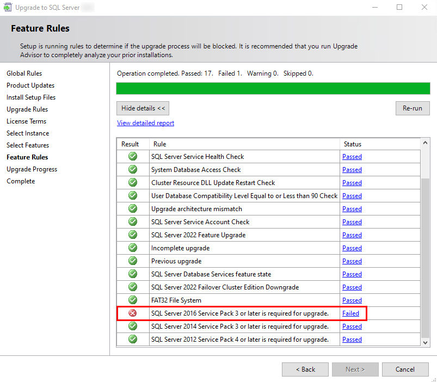Click the Status column header
Viewport: 437px width, 382px height.
[x=380, y=144]
